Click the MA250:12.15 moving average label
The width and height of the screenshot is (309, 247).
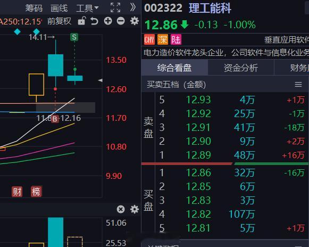21,21
